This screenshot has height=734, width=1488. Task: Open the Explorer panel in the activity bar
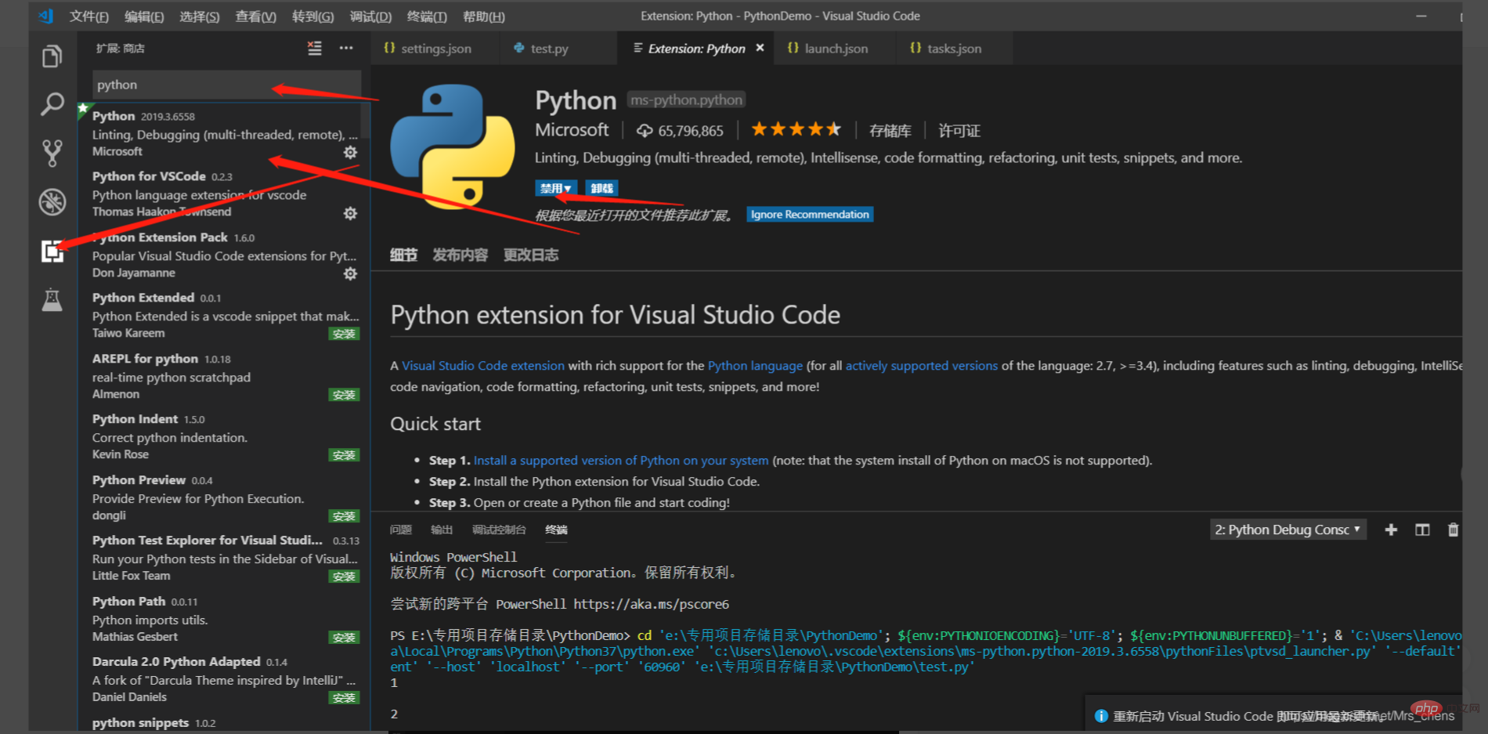click(x=52, y=56)
